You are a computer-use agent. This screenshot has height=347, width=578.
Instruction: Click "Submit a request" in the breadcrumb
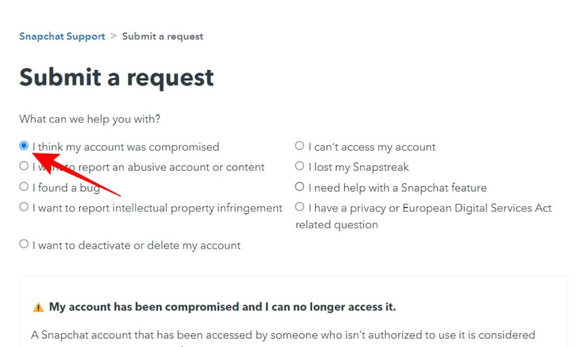163,36
